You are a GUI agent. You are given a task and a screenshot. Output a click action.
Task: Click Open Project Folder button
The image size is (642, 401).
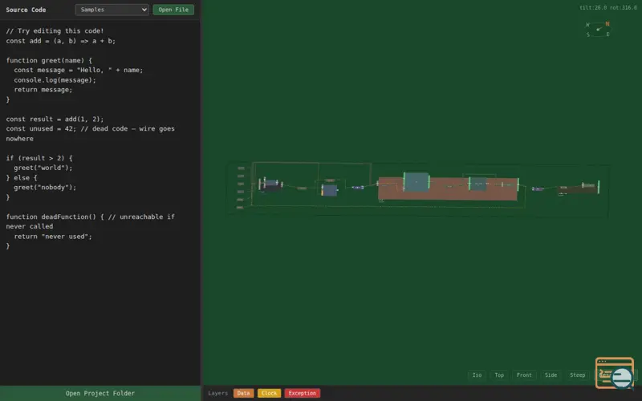coord(100,393)
